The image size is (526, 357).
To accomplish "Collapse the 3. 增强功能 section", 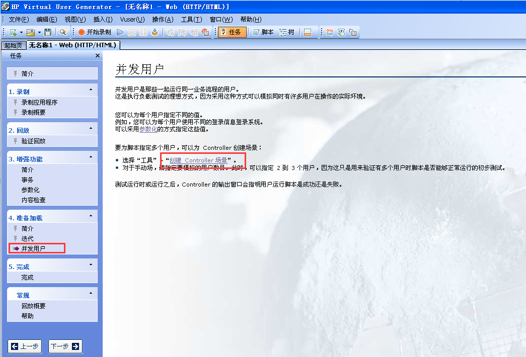I will click(91, 157).
